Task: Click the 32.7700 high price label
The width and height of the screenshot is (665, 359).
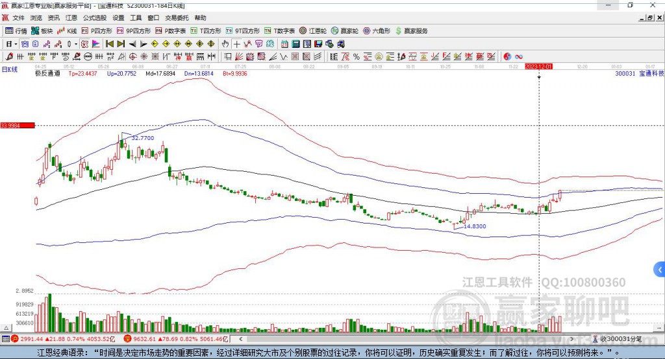Action: 142,138
